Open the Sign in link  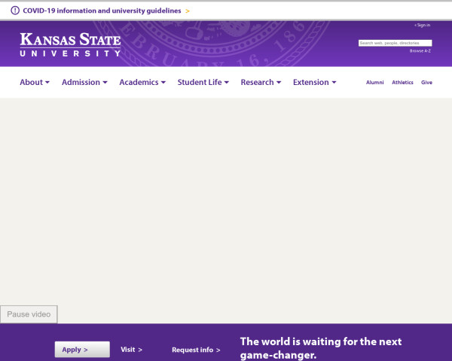click(x=423, y=25)
